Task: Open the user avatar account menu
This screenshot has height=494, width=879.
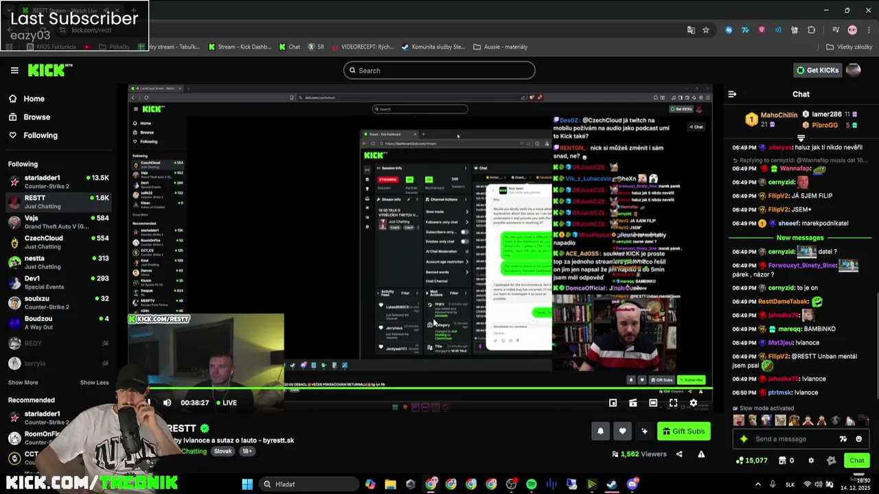Action: [854, 70]
